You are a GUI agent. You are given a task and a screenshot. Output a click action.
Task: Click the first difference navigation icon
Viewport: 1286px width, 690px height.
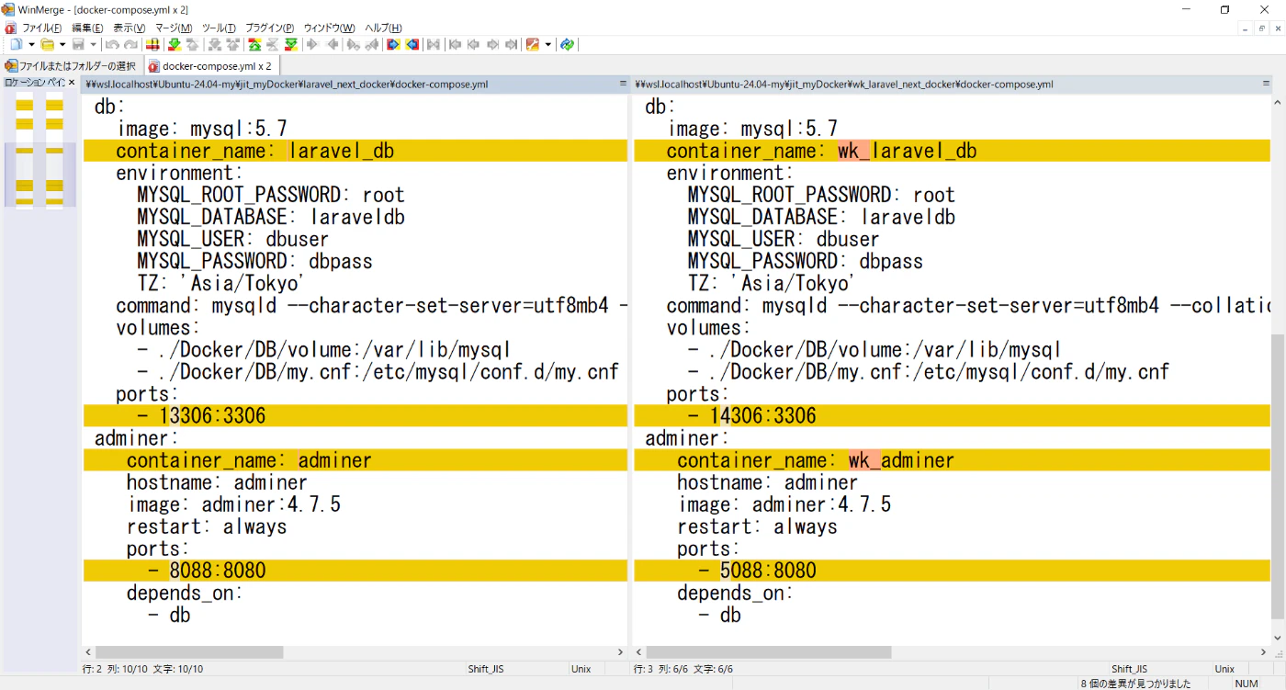[254, 44]
